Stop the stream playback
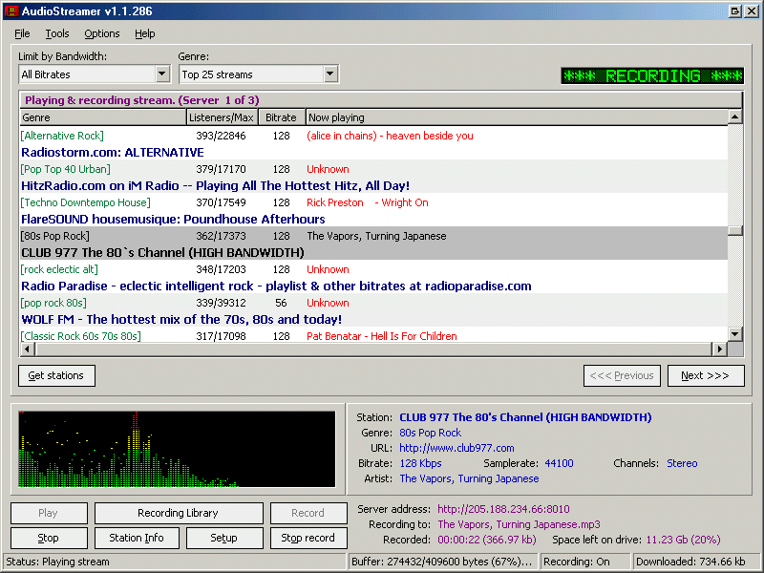 pos(49,538)
